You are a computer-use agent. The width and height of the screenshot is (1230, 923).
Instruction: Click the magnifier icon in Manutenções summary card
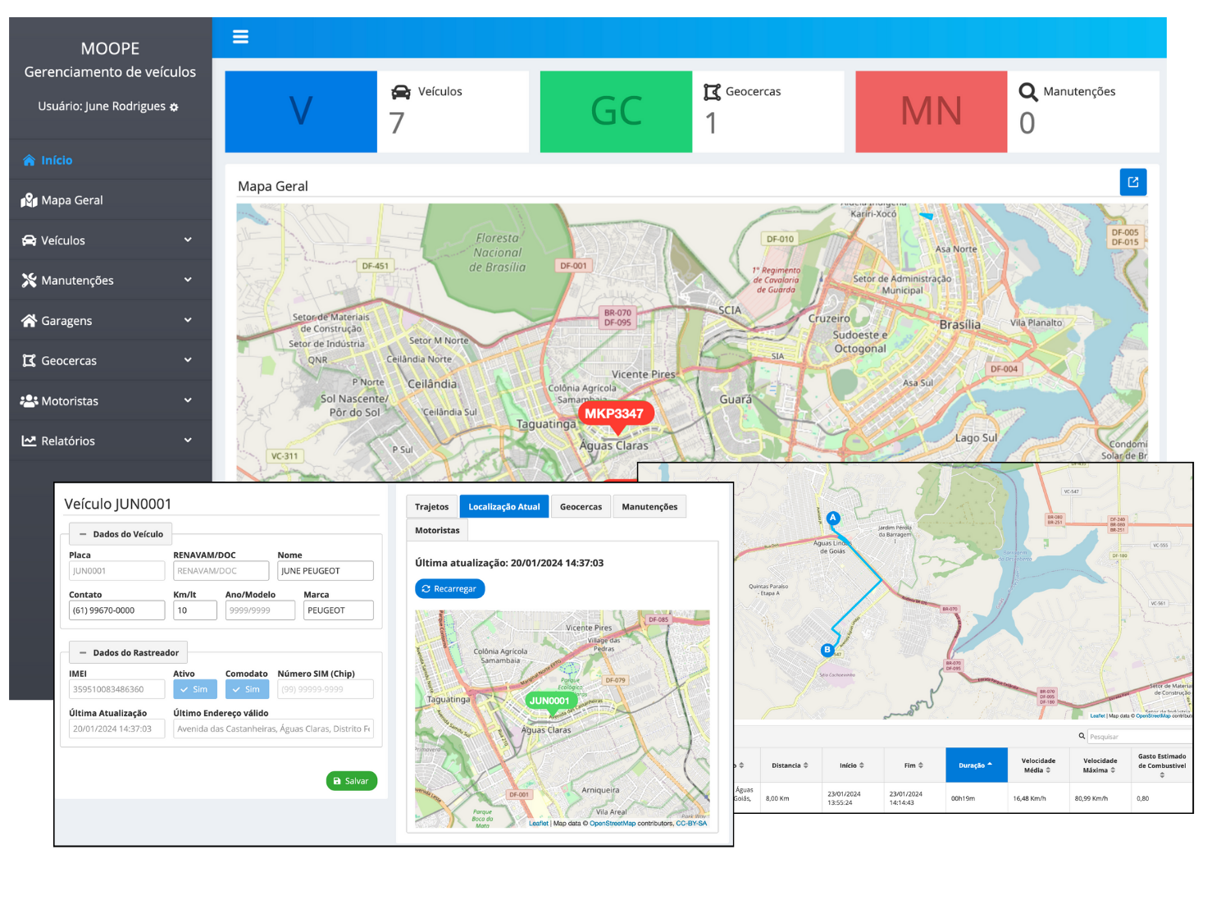(x=1028, y=92)
